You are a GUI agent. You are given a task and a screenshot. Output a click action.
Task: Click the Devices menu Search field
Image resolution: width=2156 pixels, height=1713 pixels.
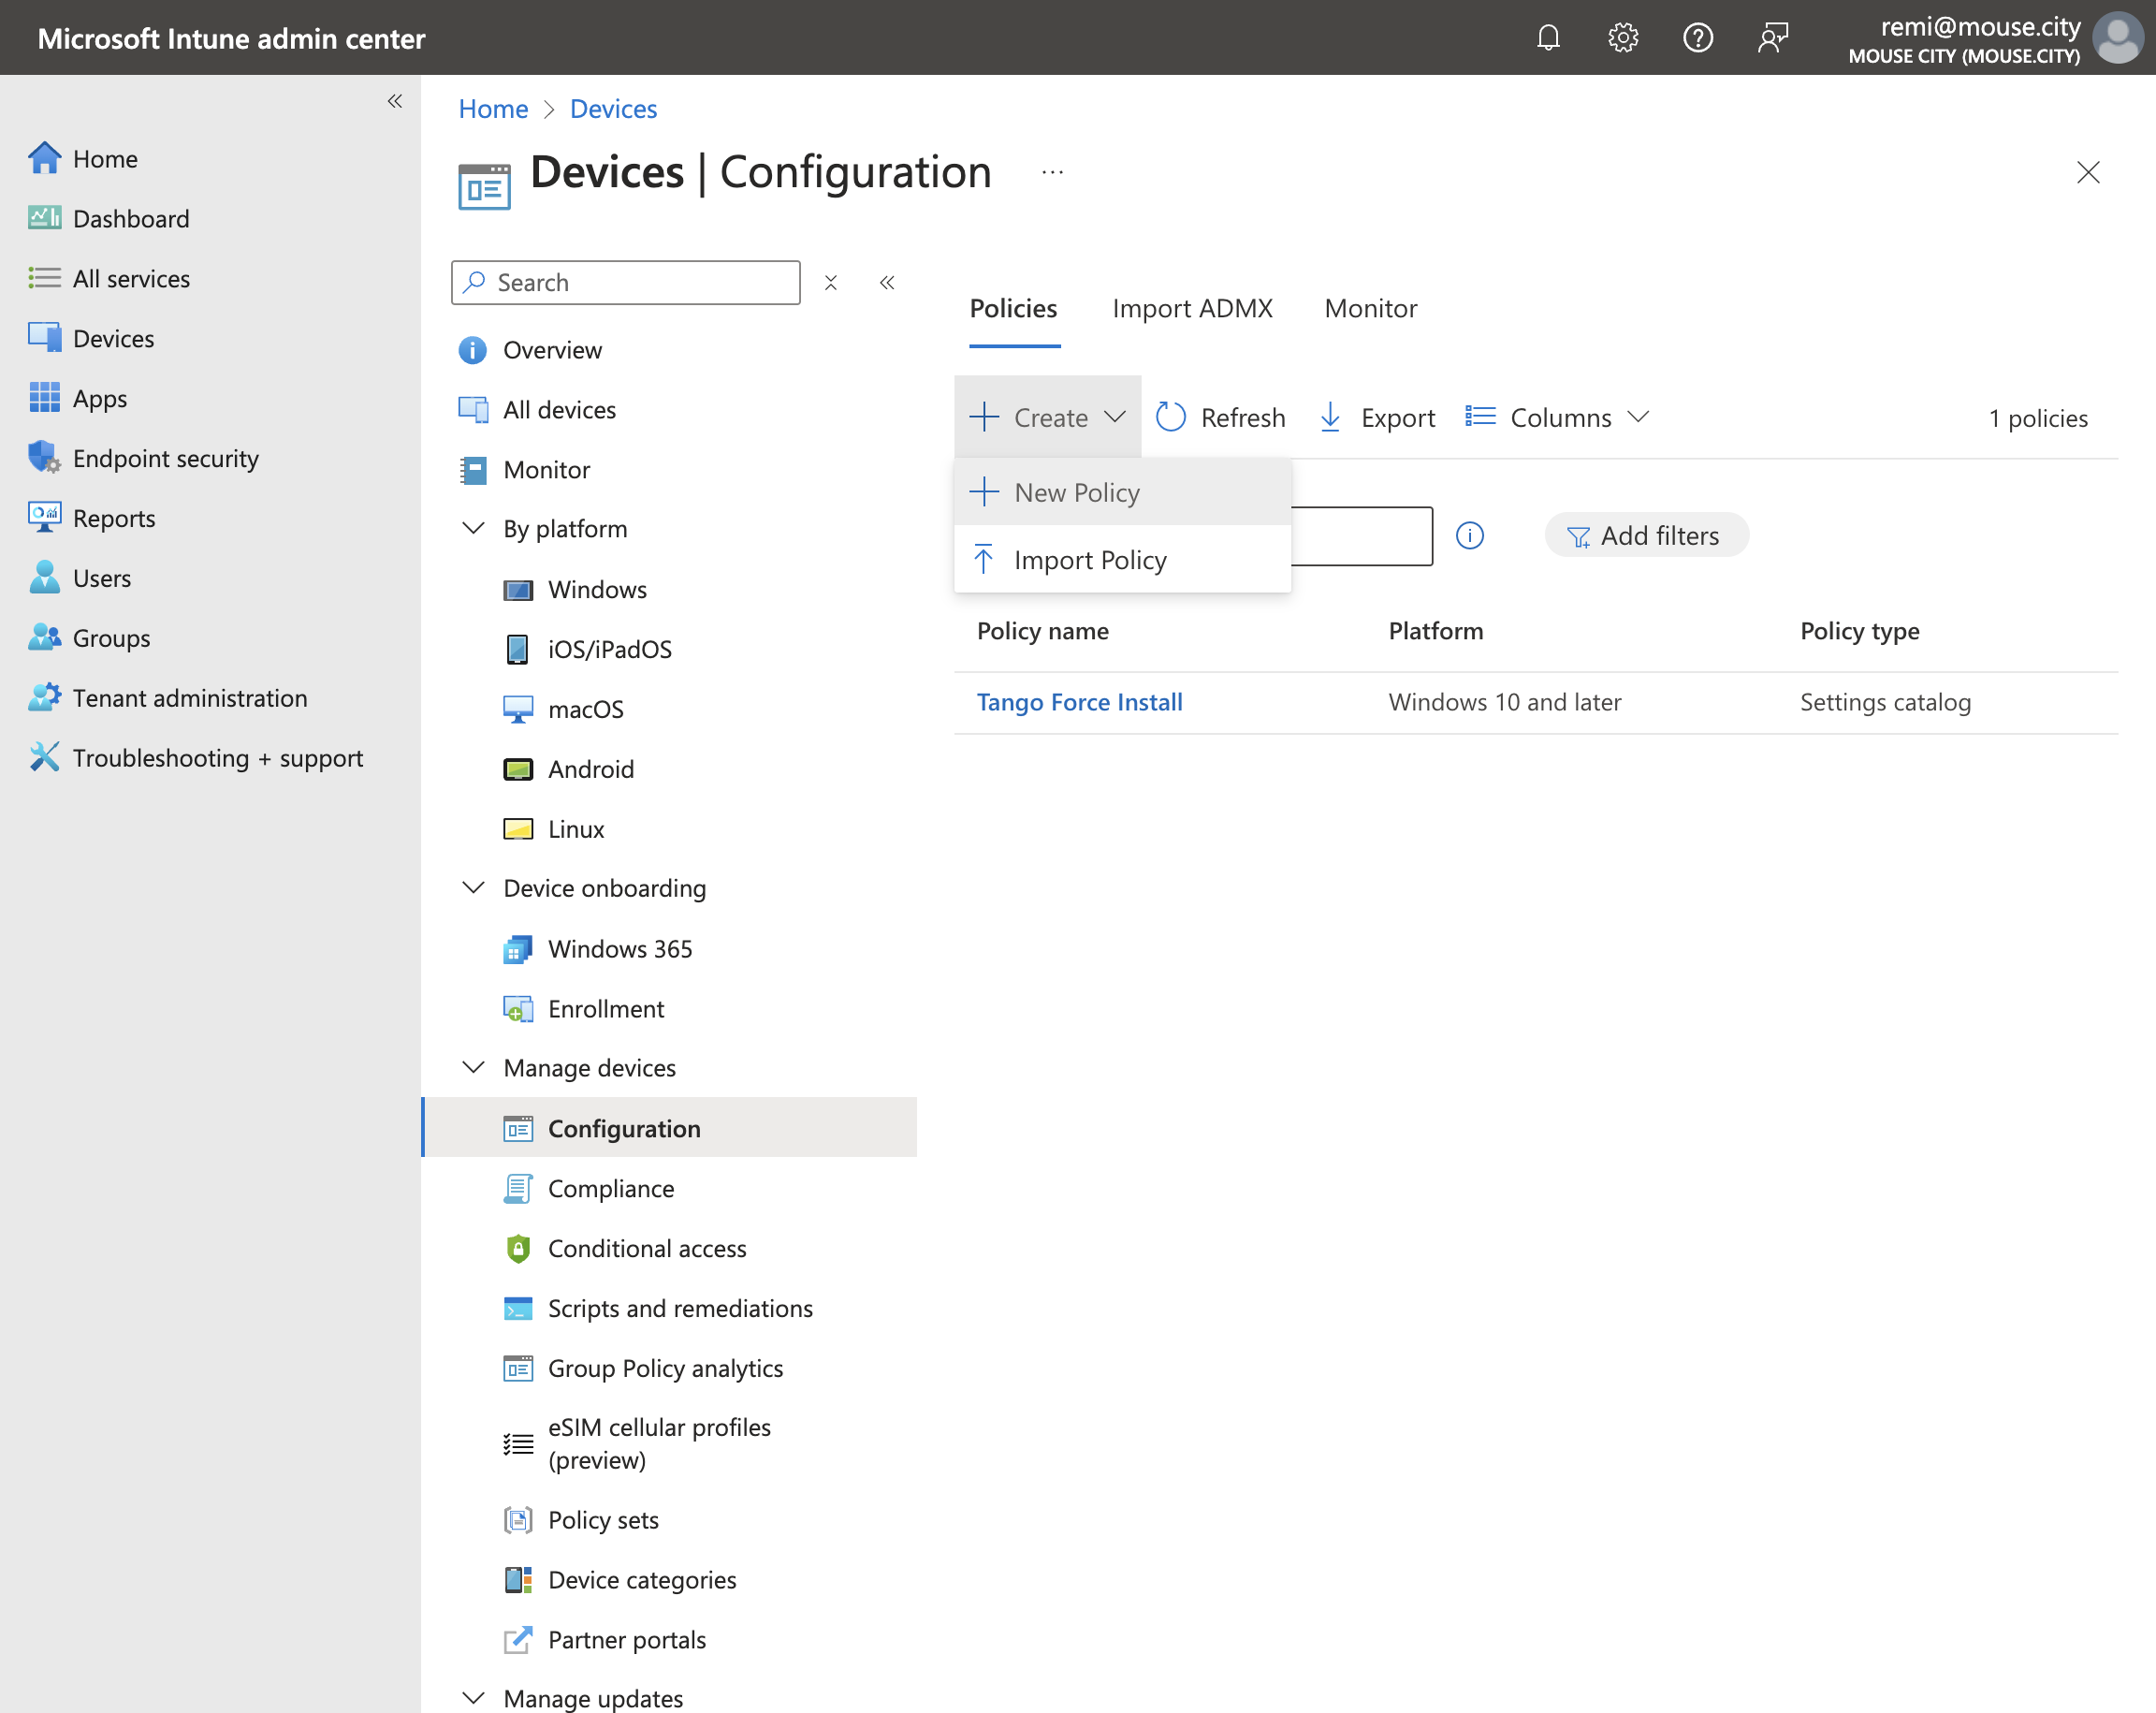click(x=626, y=284)
